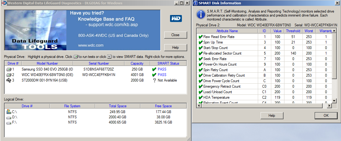Sort by SMART Status column header
Screen dimensions: 341x141
[168, 63]
